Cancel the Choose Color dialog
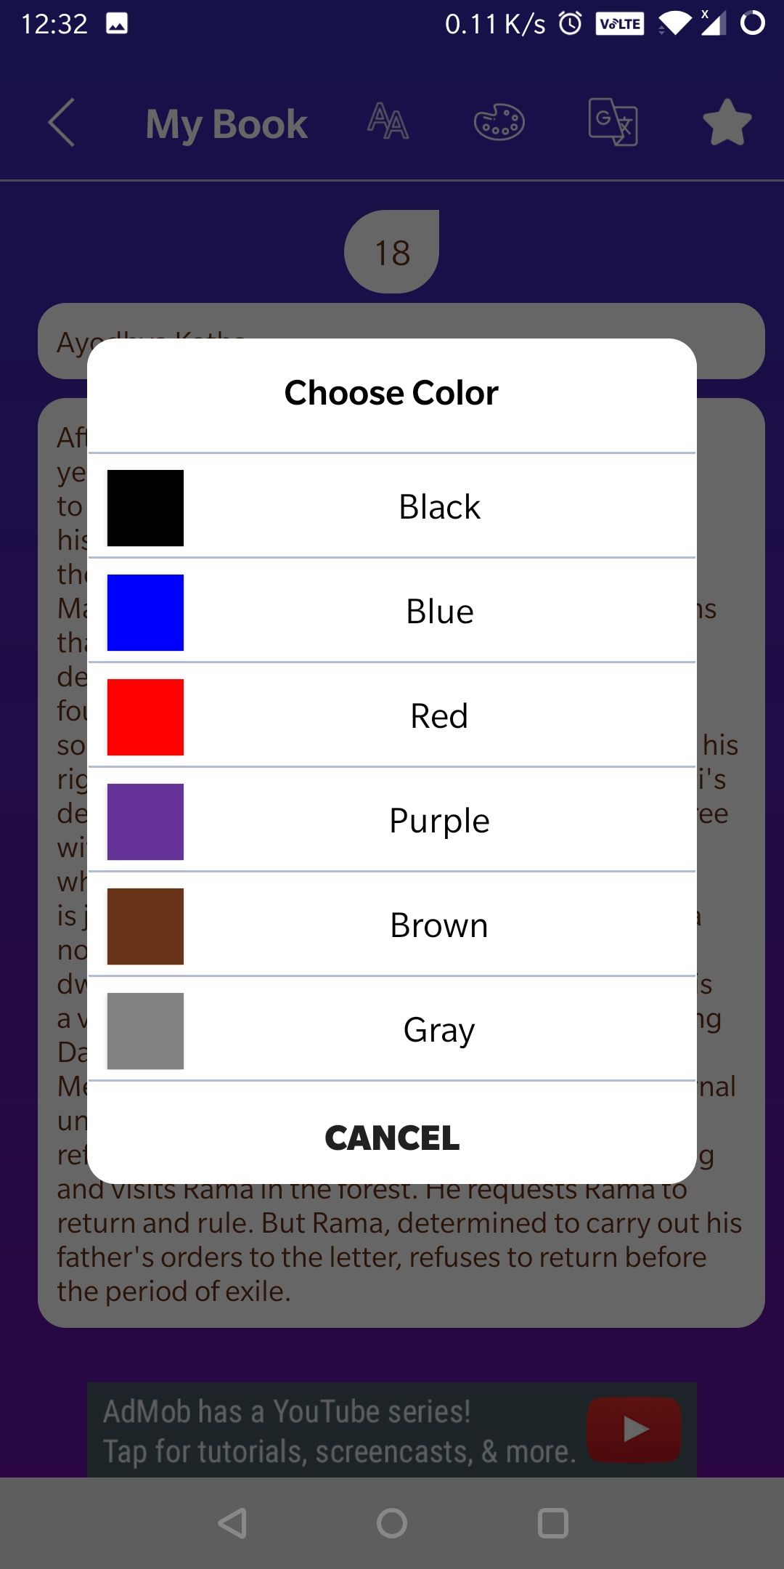The image size is (784, 1569). click(x=392, y=1138)
